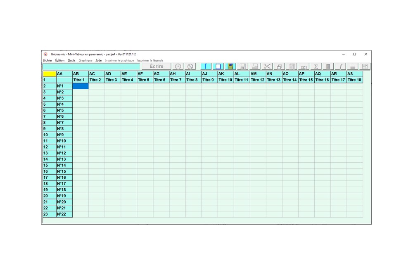
Task: Open the Fichier menu
Action: [x=47, y=60]
